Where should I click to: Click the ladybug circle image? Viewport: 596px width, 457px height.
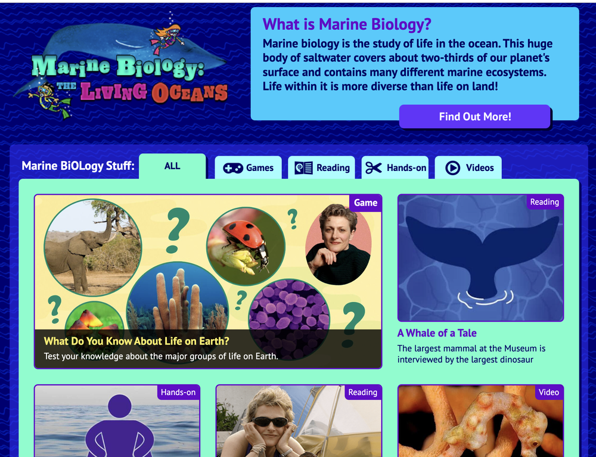coord(246,246)
